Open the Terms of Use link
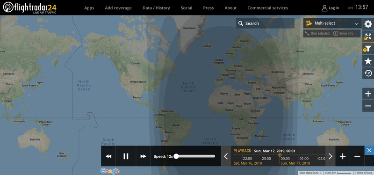This screenshot has height=175, width=374. coord(363,173)
